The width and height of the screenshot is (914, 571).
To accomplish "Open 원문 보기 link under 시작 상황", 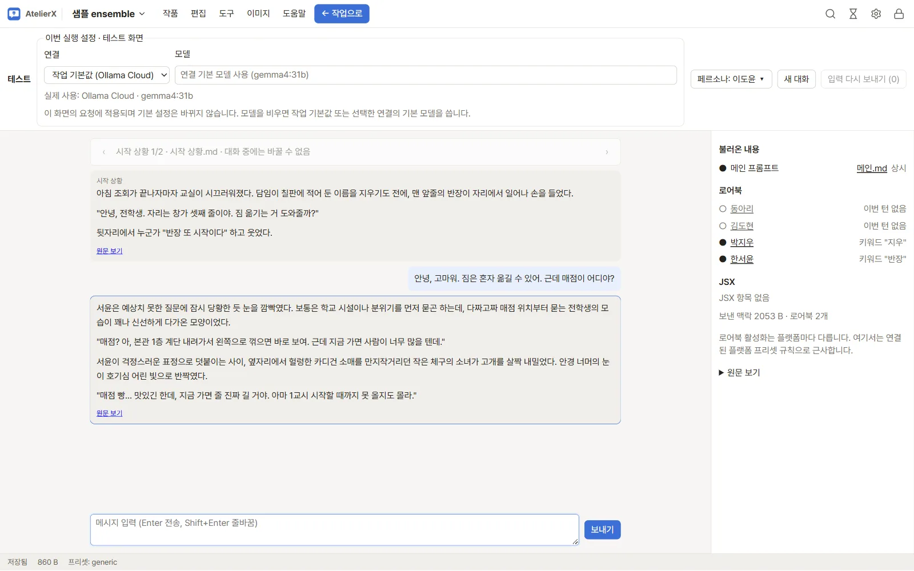I will click(x=109, y=251).
